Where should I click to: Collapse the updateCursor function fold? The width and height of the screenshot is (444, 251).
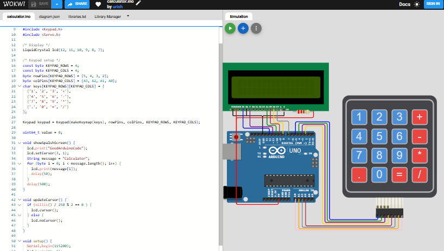click(x=20, y=200)
